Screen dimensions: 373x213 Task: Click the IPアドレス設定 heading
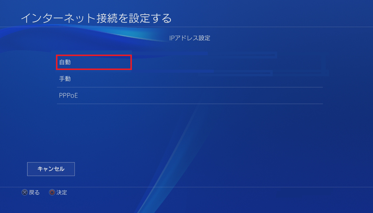[190, 38]
